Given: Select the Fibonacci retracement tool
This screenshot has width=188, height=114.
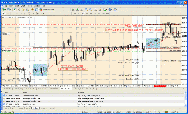Looking at the screenshot, I should (x=29, y=14).
